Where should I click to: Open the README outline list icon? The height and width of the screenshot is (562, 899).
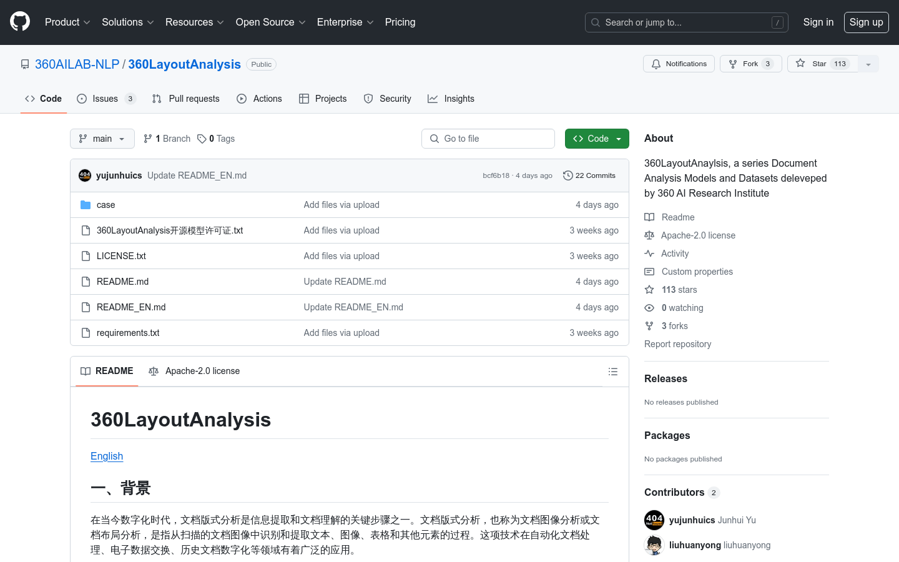coord(613,372)
